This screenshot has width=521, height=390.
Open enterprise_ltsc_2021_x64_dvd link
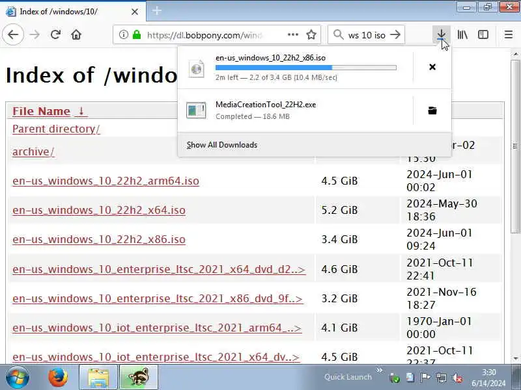click(x=158, y=269)
